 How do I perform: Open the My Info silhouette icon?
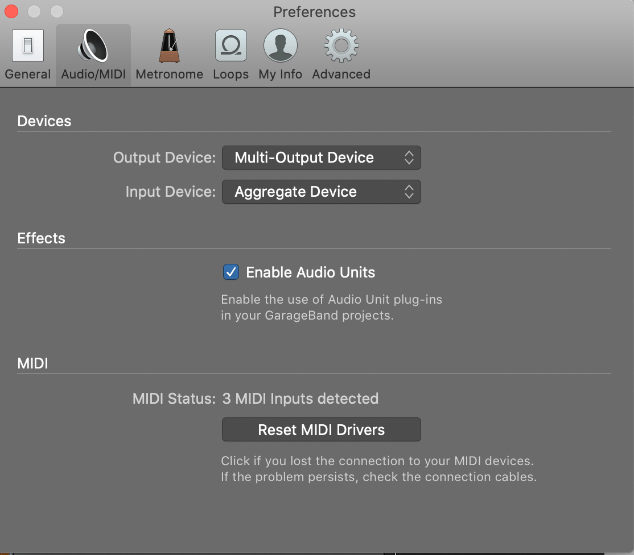(280, 46)
